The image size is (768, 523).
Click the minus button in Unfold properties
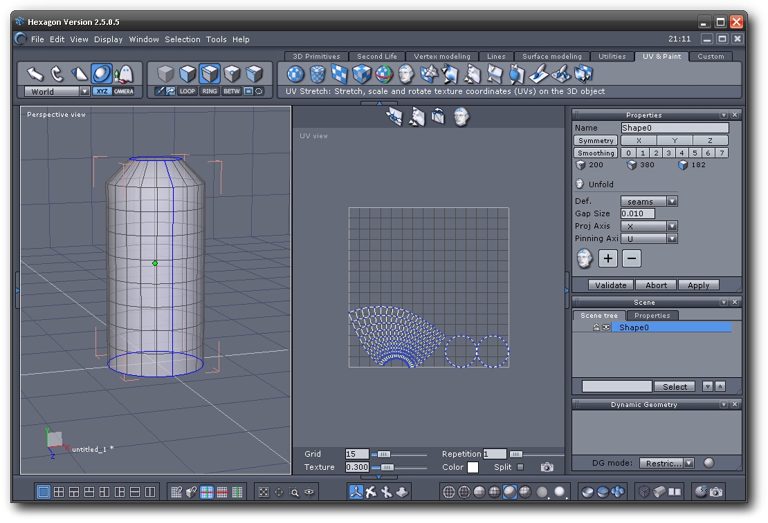[x=631, y=258]
